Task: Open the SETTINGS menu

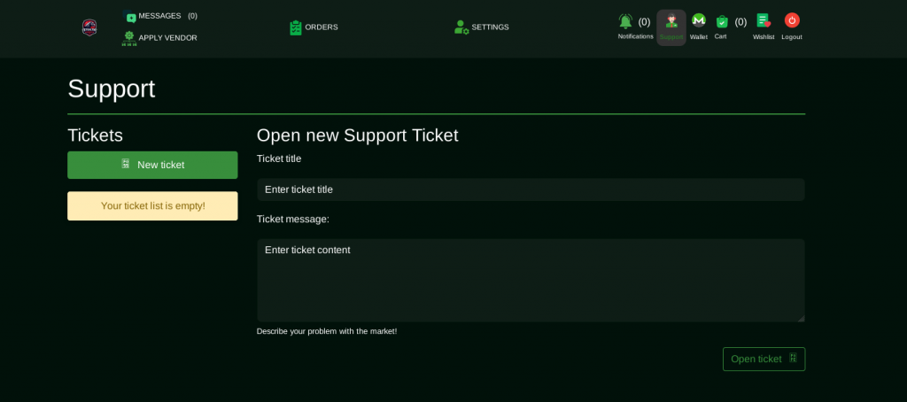Action: [490, 27]
